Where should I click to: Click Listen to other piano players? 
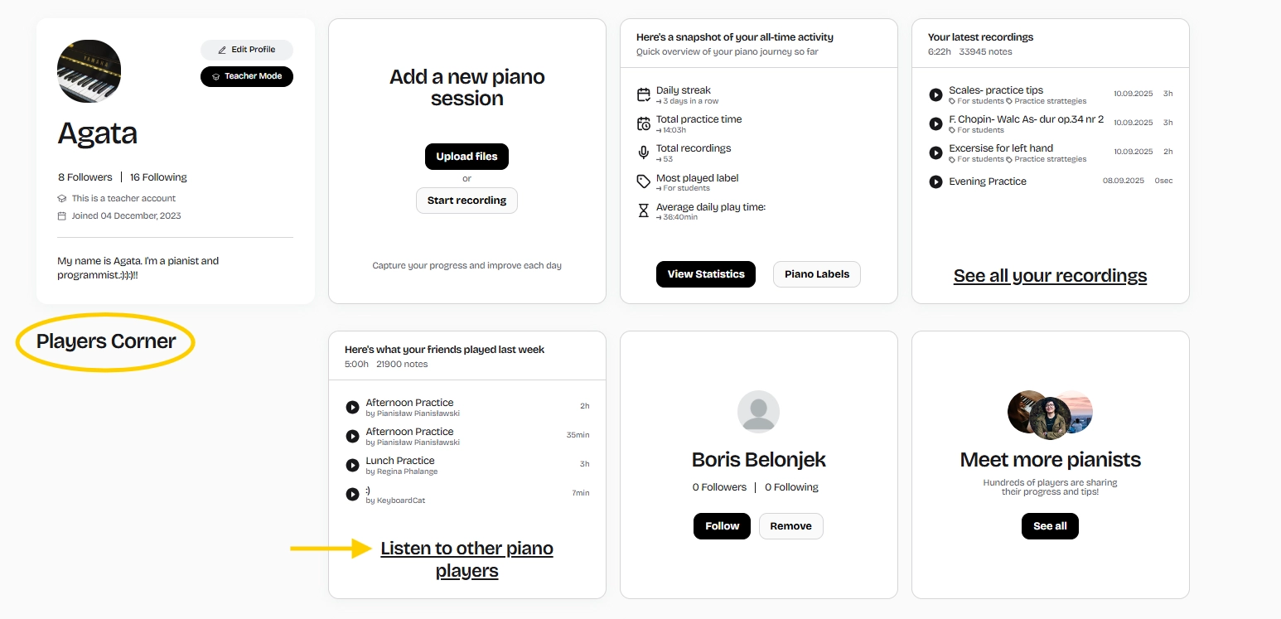pos(466,559)
